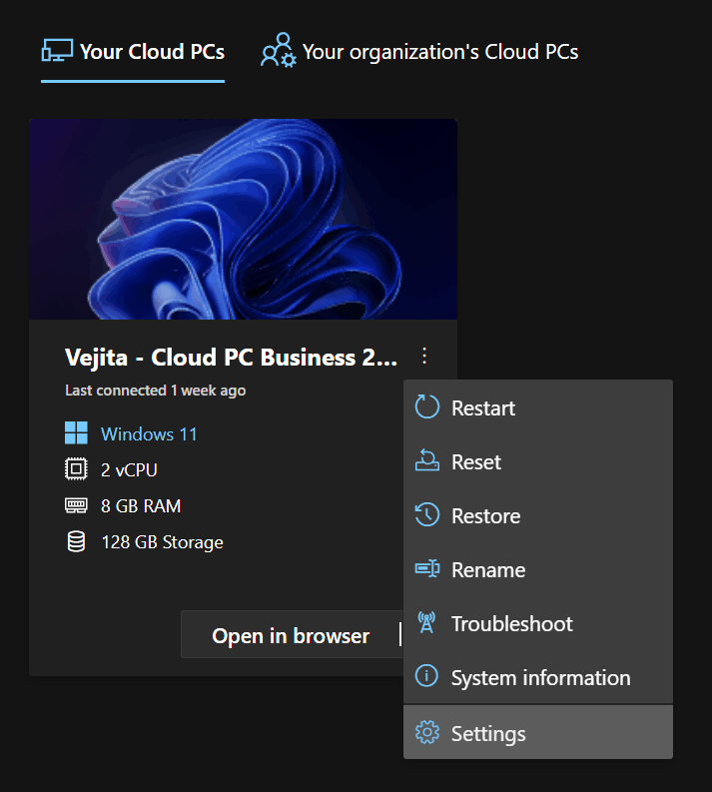Open System information from the menu
The width and height of the screenshot is (712, 792).
tap(538, 678)
